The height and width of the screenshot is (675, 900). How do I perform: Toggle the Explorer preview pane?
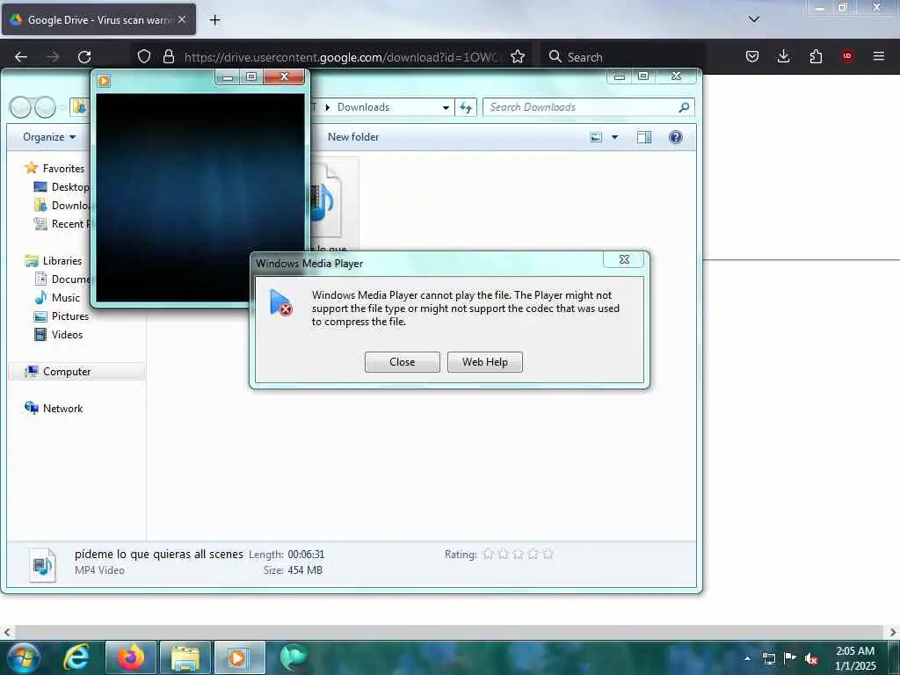click(x=644, y=137)
